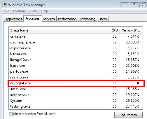Switch to the Users tab
The height and width of the screenshot is (119, 147).
click(x=103, y=19)
